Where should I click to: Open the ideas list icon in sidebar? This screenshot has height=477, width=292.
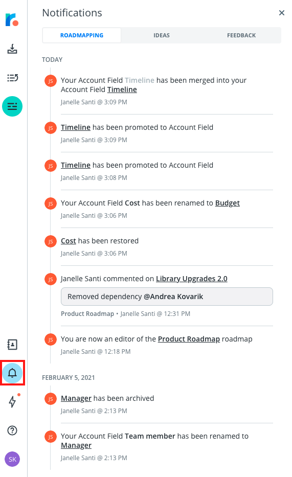point(12,78)
